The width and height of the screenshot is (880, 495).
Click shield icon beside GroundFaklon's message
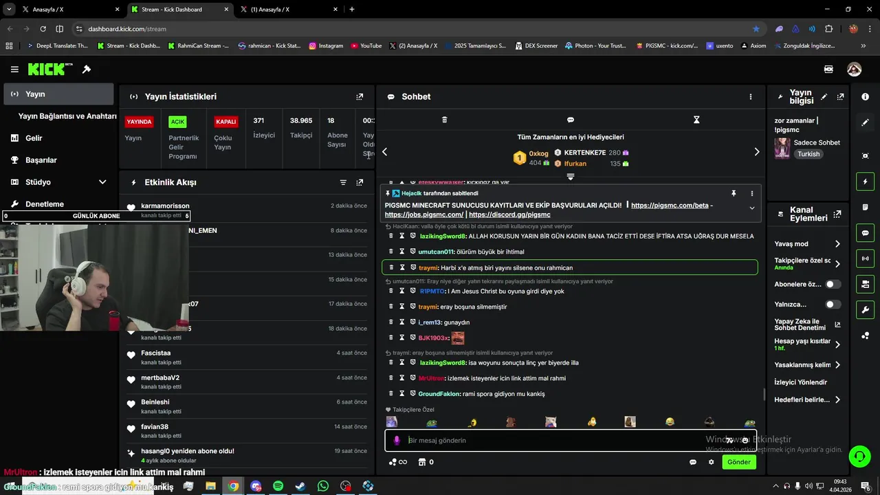[x=413, y=394]
